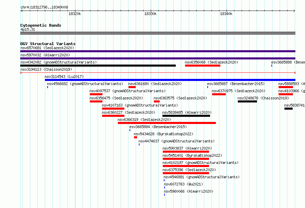The image size is (305, 208).
Task: Click the DGV Structural Variants track title
Action: click(48, 44)
